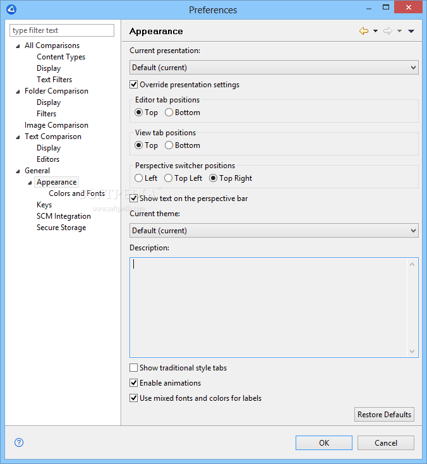The height and width of the screenshot is (464, 427).
Task: Minimize the Preferences window
Action: click(x=369, y=8)
